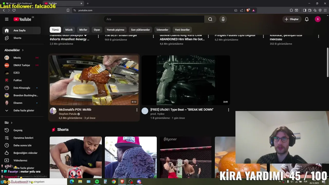Open options menu for Ufo361 beat video
The height and width of the screenshot is (185, 329).
[x=229, y=110]
